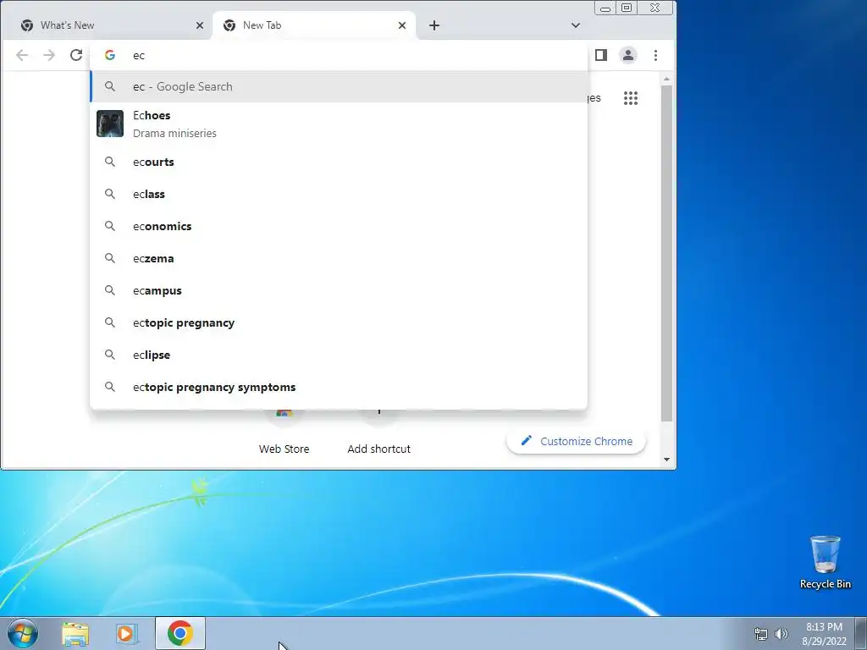867x650 pixels.
Task: Click the vertical scrollbar thumb
Action: tap(667, 254)
